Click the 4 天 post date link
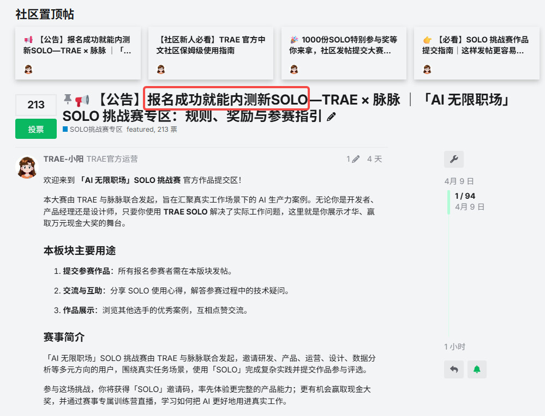Viewport: 545px width, 416px height. tap(374, 159)
